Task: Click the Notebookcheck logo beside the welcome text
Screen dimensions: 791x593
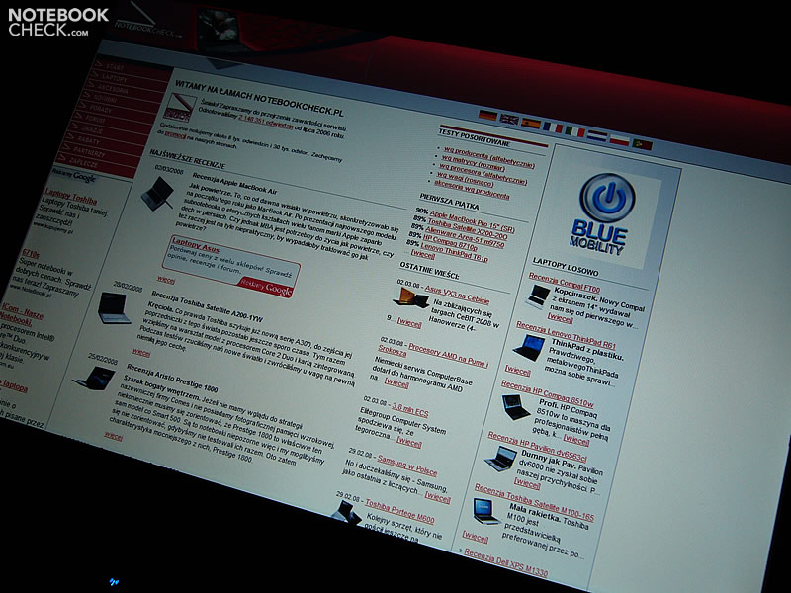Action: pyautogui.click(x=179, y=107)
